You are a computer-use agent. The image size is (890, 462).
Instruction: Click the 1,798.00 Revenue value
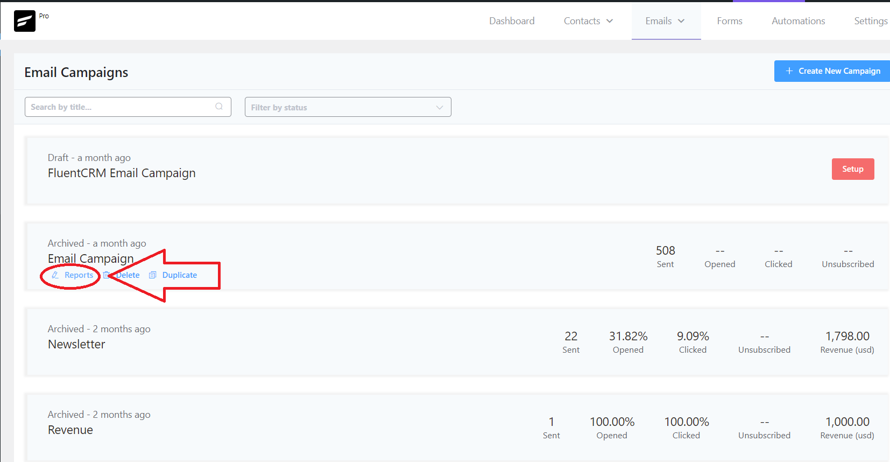tap(847, 337)
